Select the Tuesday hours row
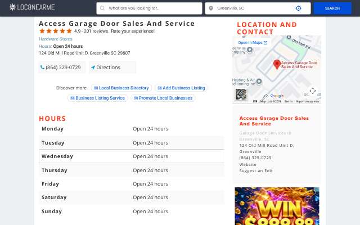This screenshot has height=225, width=360. (132, 143)
